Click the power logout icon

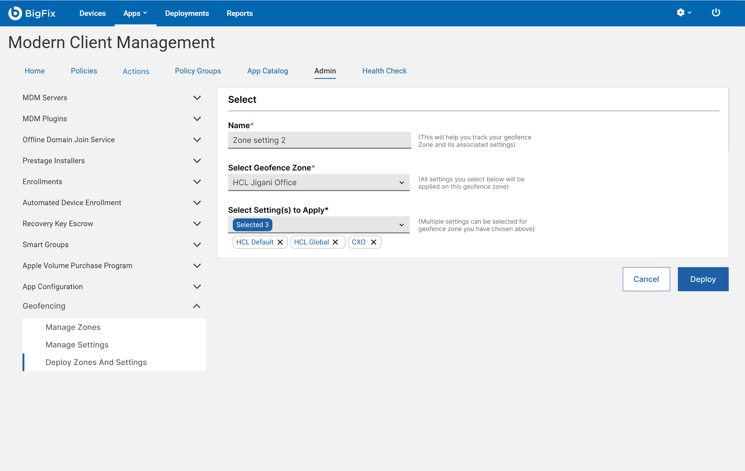(716, 13)
